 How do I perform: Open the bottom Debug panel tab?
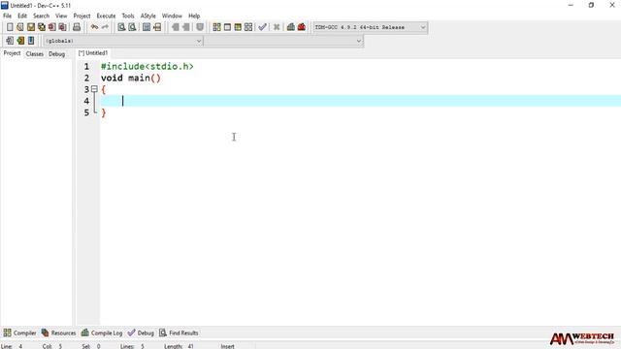coord(141,333)
